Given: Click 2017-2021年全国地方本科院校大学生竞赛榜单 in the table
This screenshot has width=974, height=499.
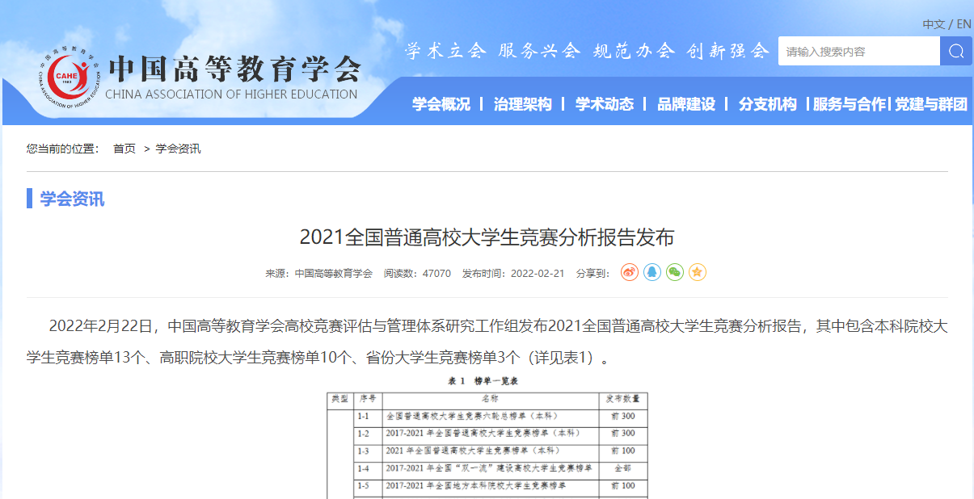Looking at the screenshot, I should 476,486.
